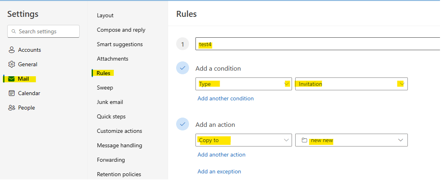Click the People icon in sidebar
This screenshot has width=442, height=181.
(11, 108)
